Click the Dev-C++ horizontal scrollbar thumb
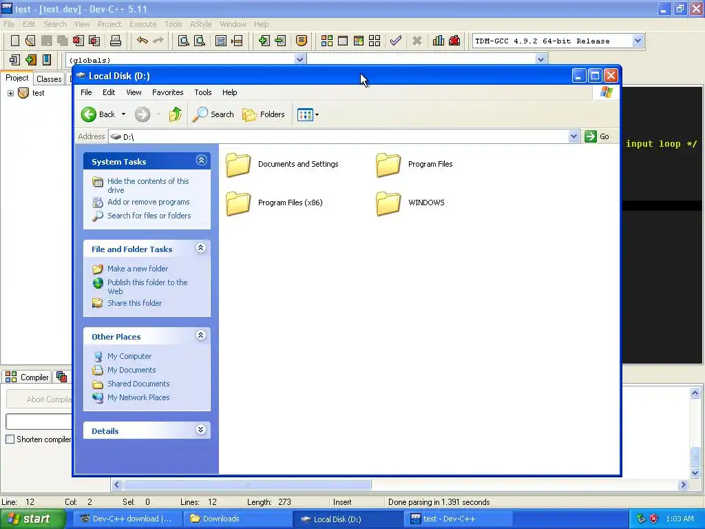This screenshot has width=705, height=529. pos(247,484)
